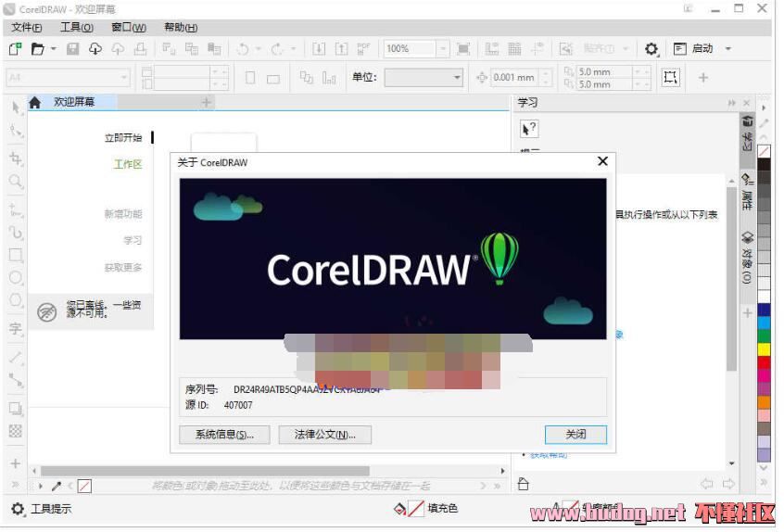Select the Zoom magnifier tool

point(16,181)
